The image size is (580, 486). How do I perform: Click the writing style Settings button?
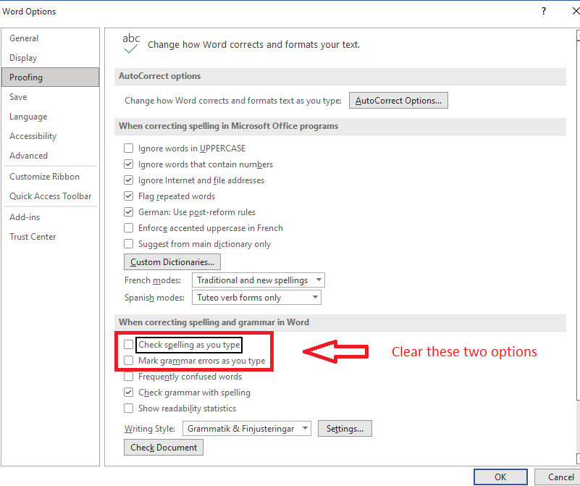(345, 429)
